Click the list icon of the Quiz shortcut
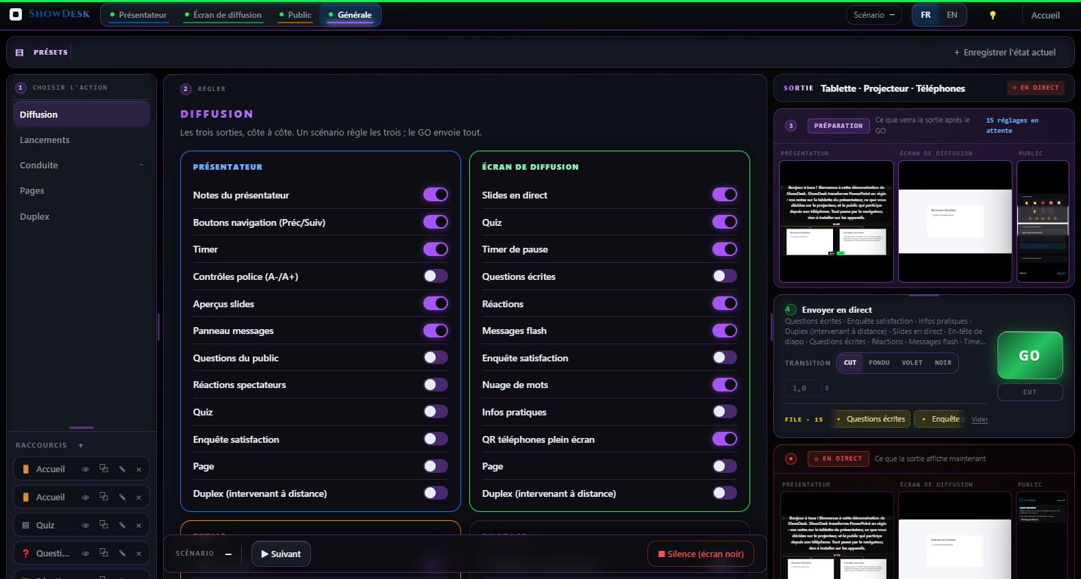 coord(25,526)
